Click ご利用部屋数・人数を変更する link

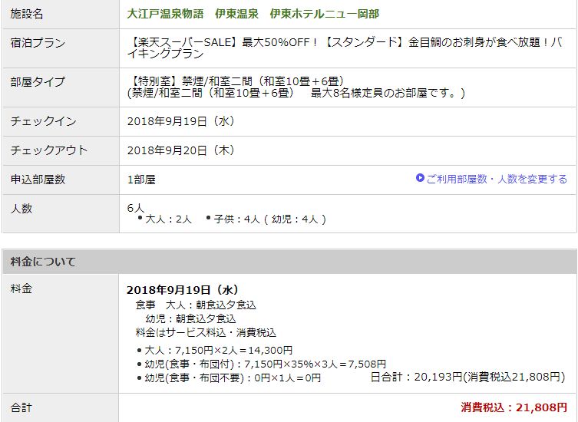coord(497,179)
